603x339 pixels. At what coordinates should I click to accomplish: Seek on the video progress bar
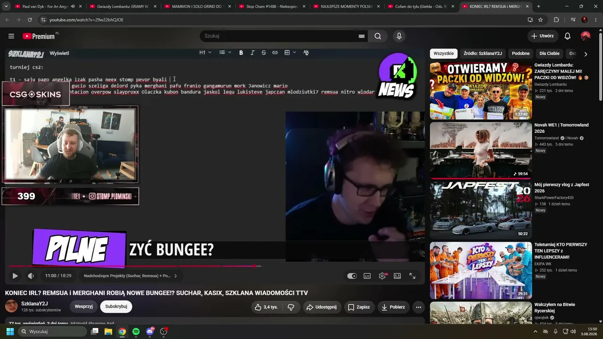(215, 266)
